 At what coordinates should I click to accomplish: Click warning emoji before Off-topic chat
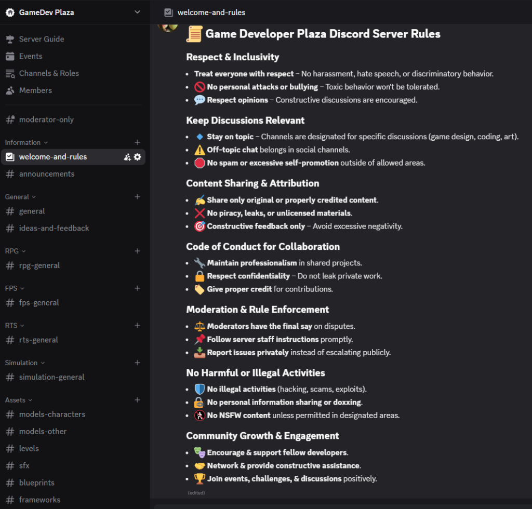[199, 150]
